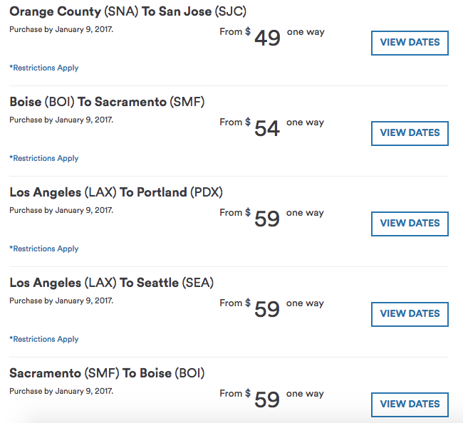Click purchase-by date text under Orange County route
Screen dimensions: 463x423
point(61,29)
